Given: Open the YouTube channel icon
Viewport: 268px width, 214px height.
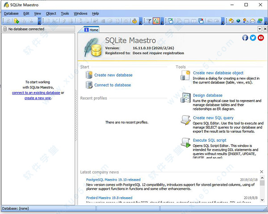Looking at the screenshot, I should [261, 38].
